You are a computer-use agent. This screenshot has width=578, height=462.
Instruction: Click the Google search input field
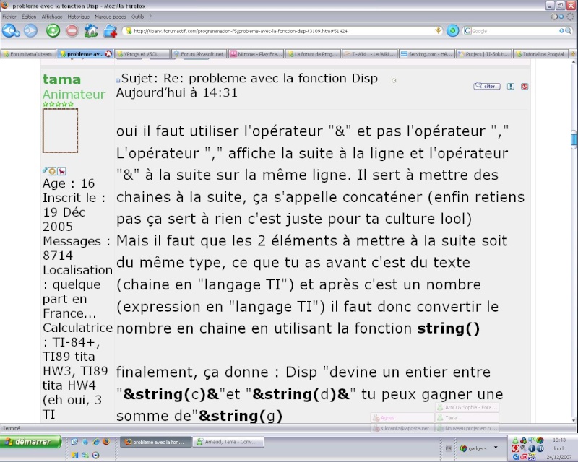tap(515, 31)
